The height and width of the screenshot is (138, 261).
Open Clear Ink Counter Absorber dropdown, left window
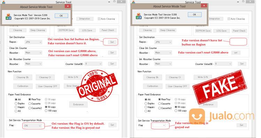click(33, 53)
